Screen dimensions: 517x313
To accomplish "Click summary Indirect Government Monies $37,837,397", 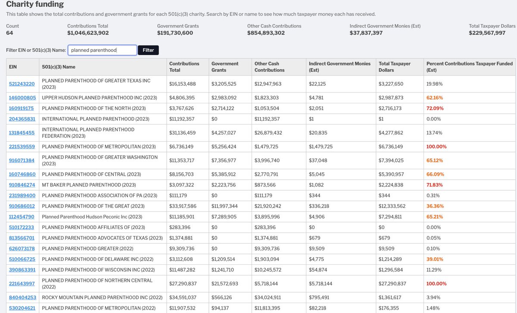I will point(366,33).
